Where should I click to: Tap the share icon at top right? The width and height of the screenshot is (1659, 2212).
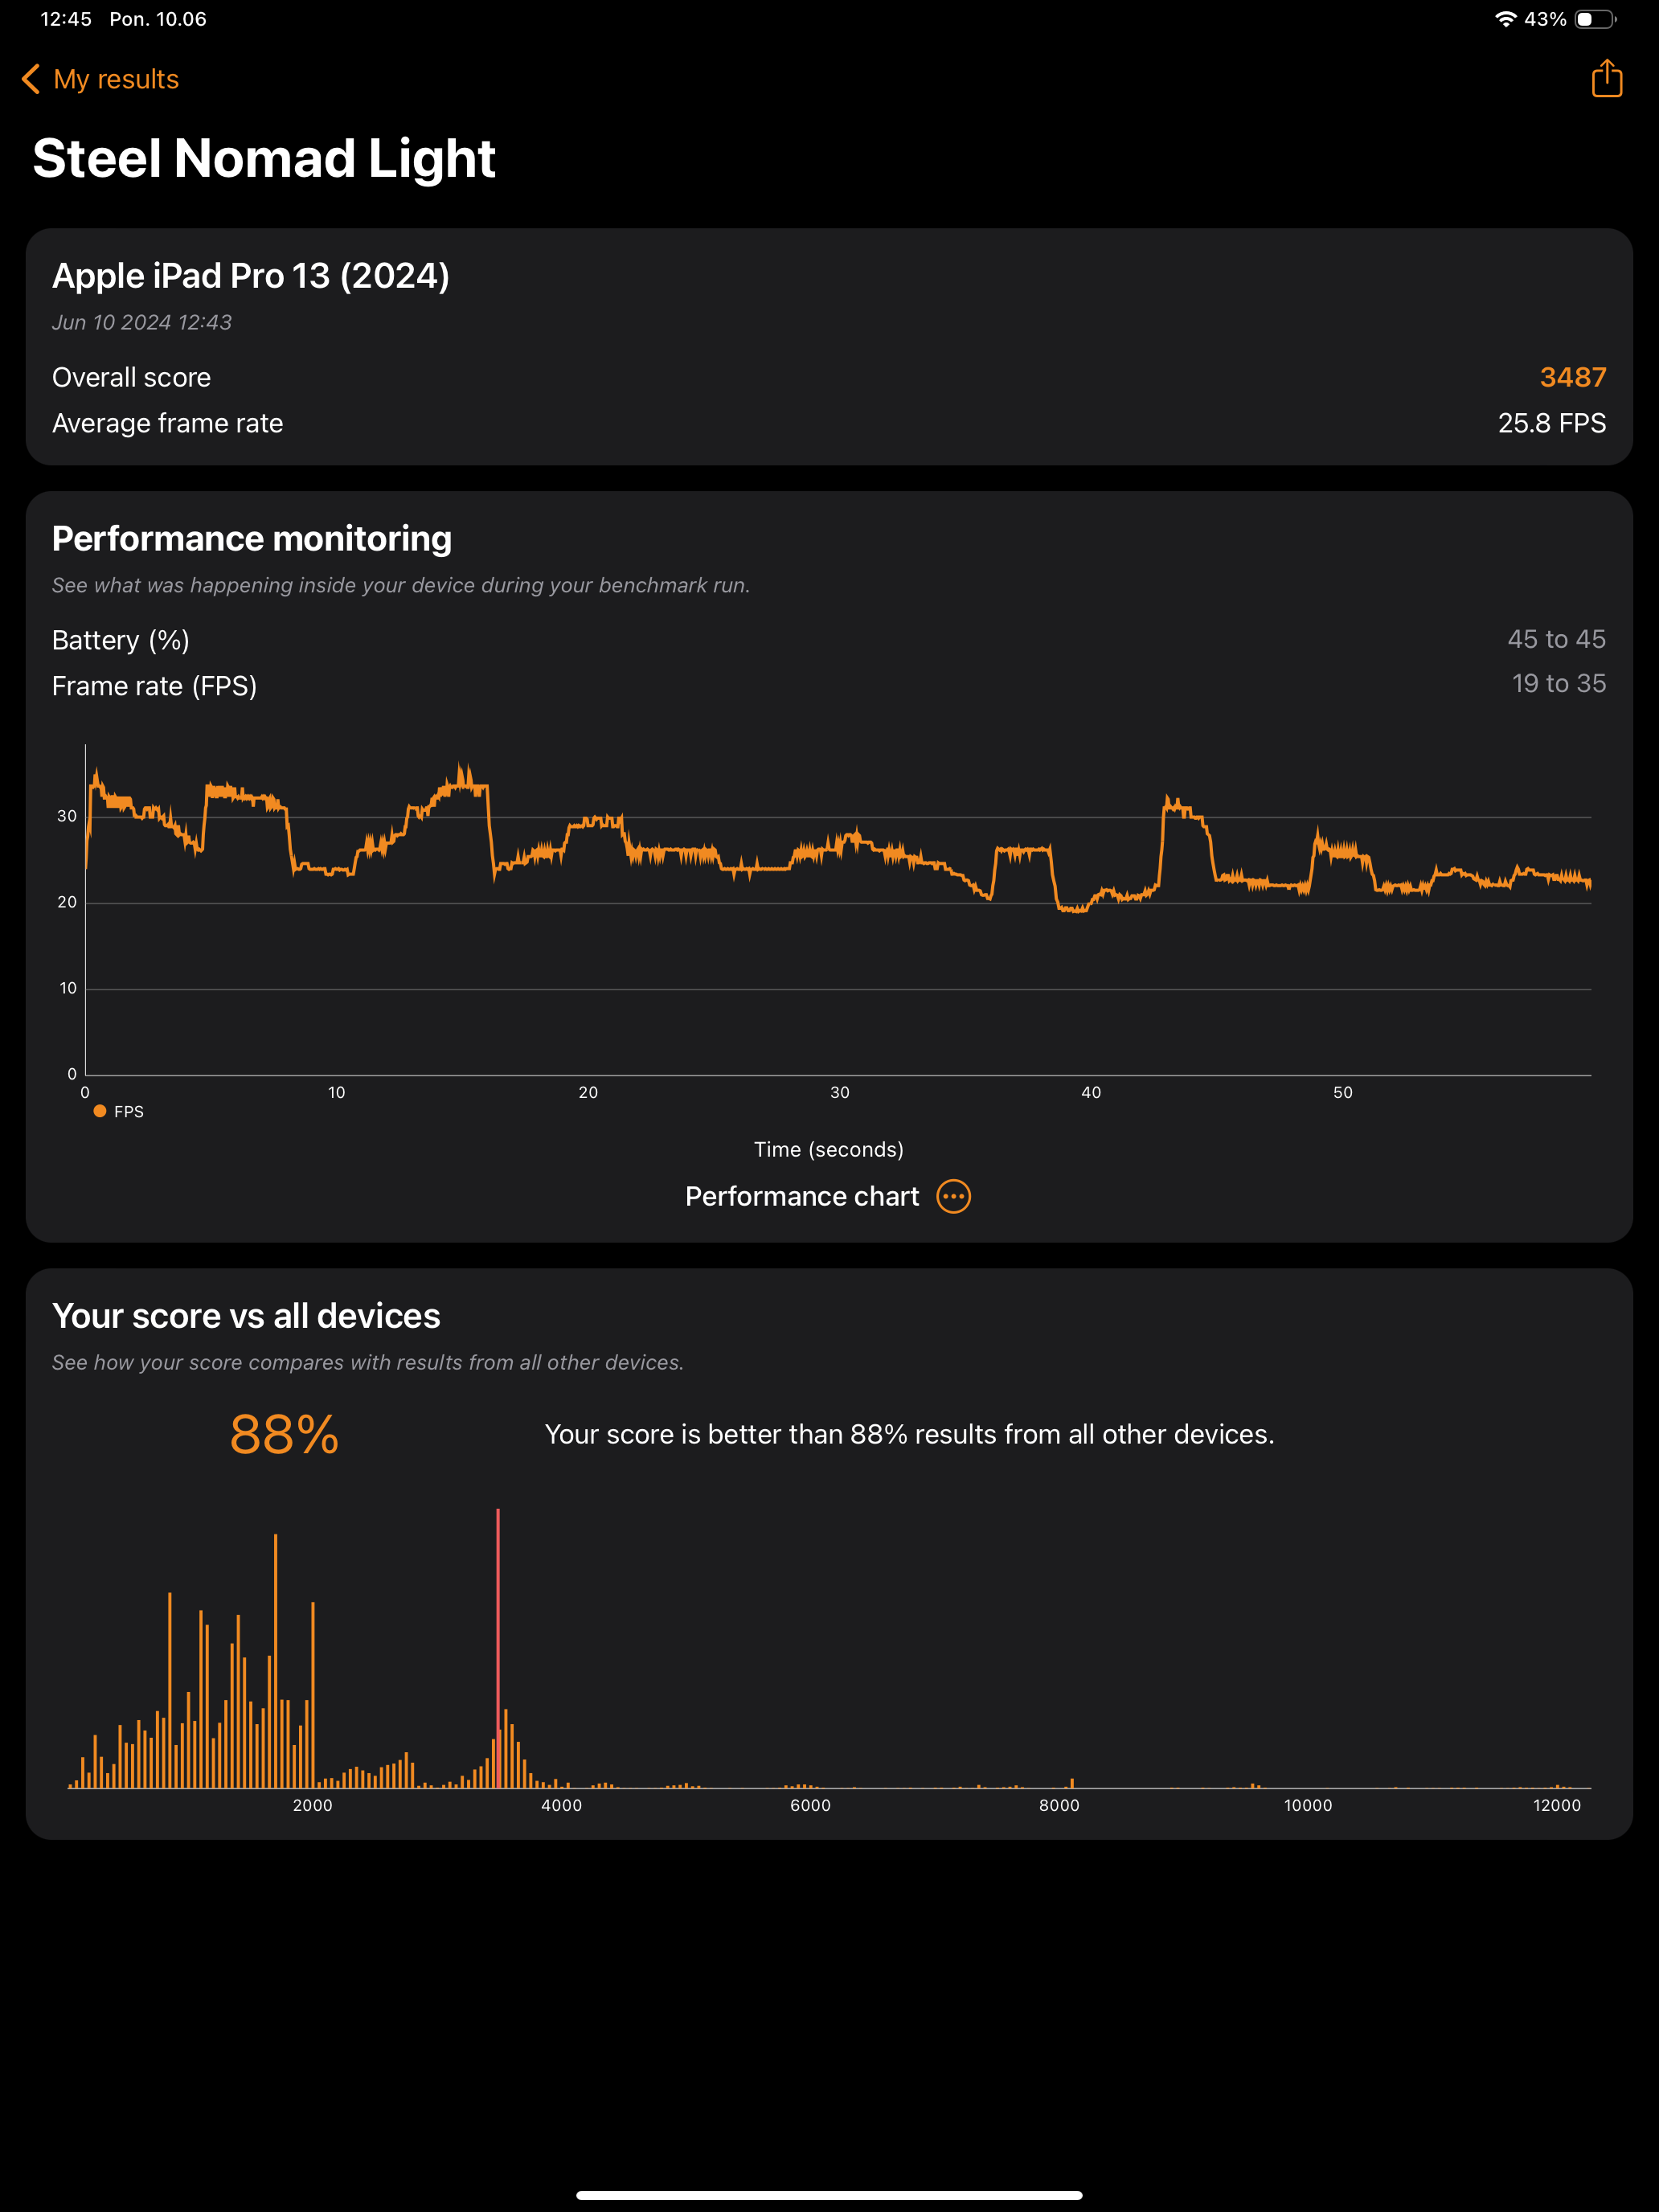click(1606, 78)
